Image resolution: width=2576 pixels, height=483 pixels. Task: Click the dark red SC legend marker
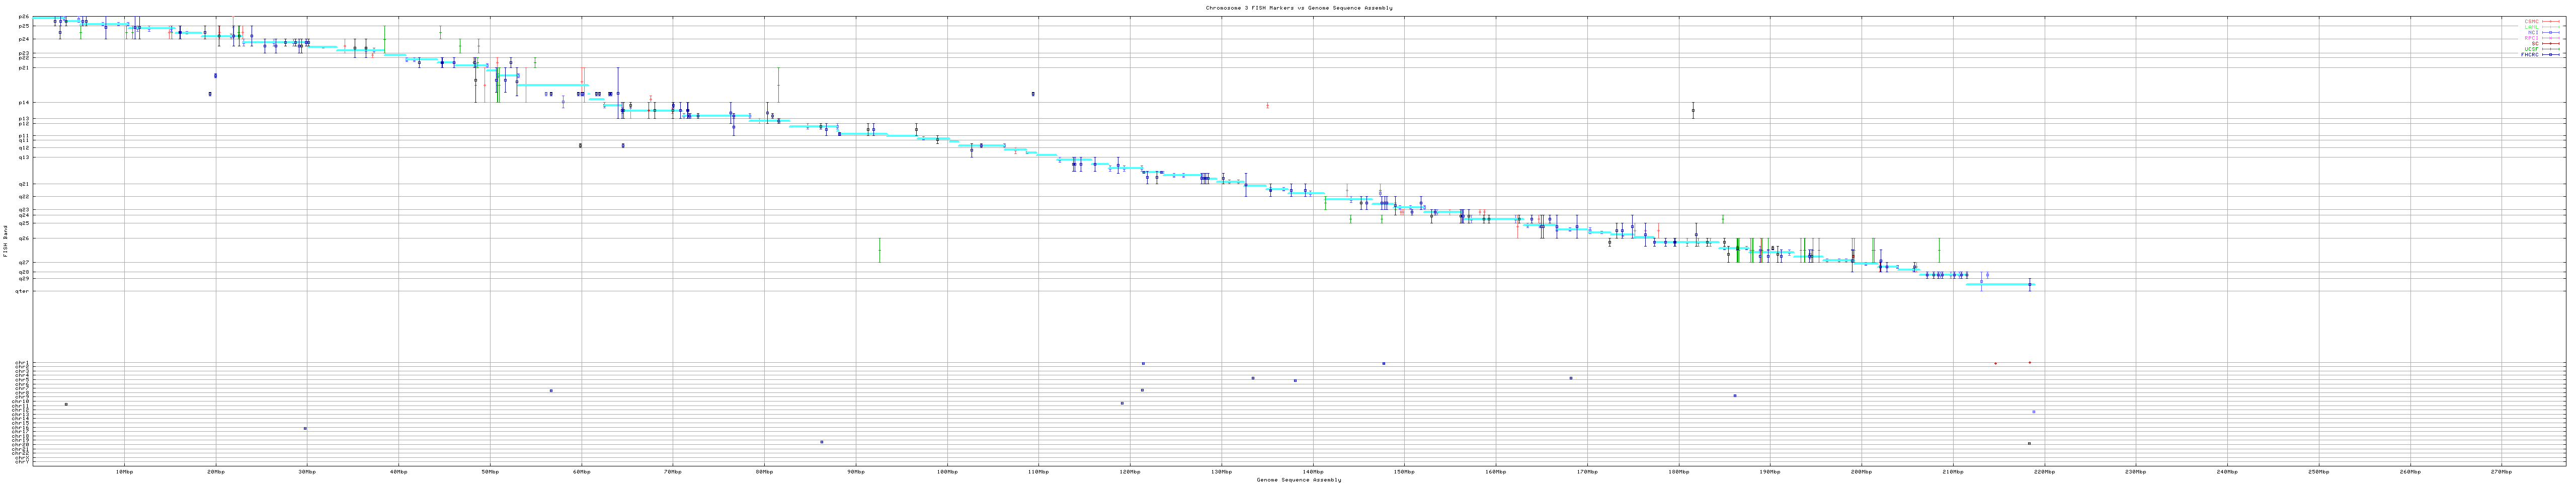coord(2550,44)
